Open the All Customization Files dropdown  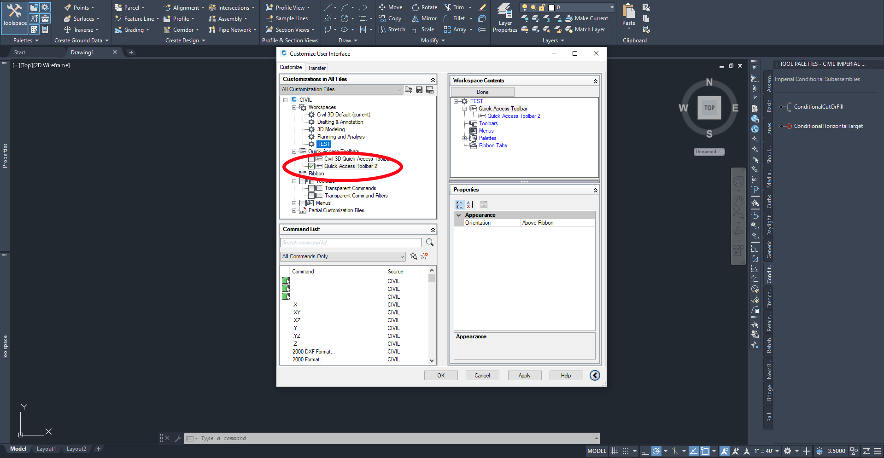(399, 89)
